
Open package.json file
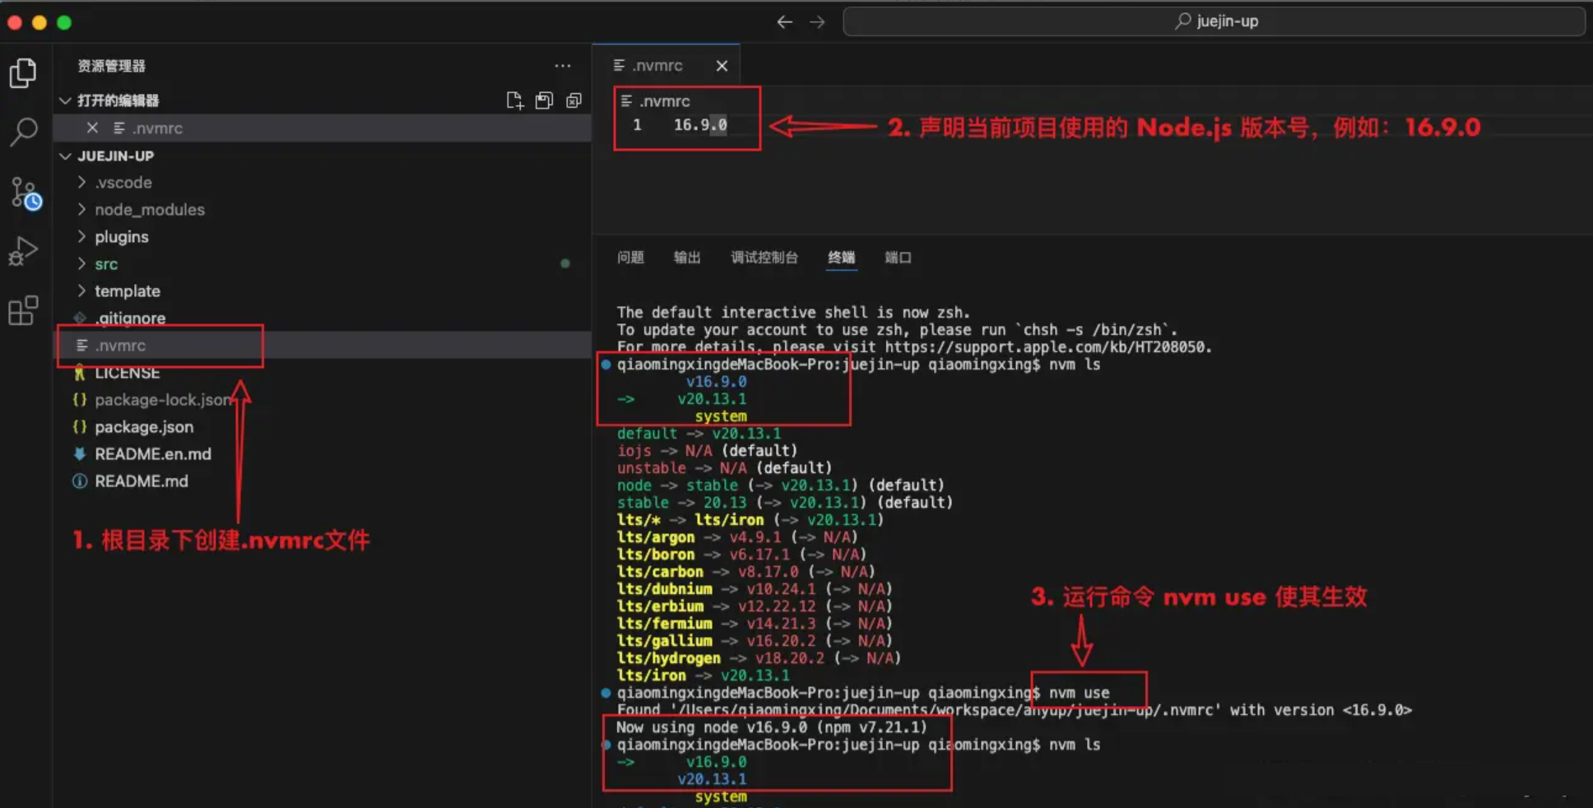click(322, 426)
